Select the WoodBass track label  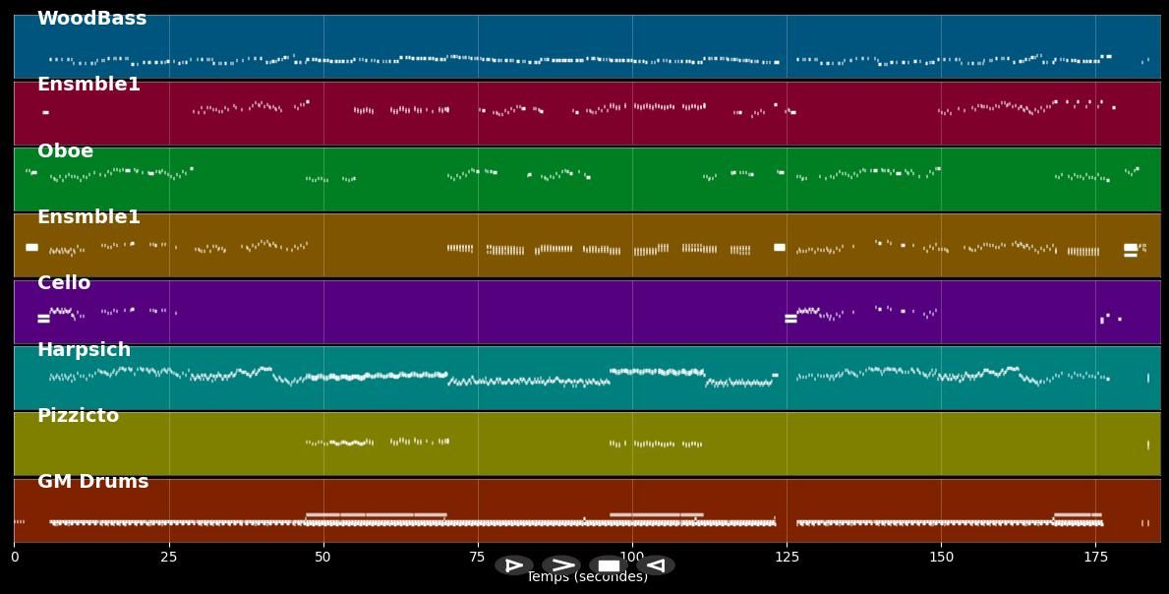click(x=91, y=19)
